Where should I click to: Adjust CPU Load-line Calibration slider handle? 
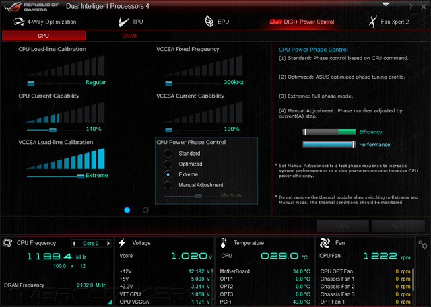pyautogui.click(x=31, y=83)
